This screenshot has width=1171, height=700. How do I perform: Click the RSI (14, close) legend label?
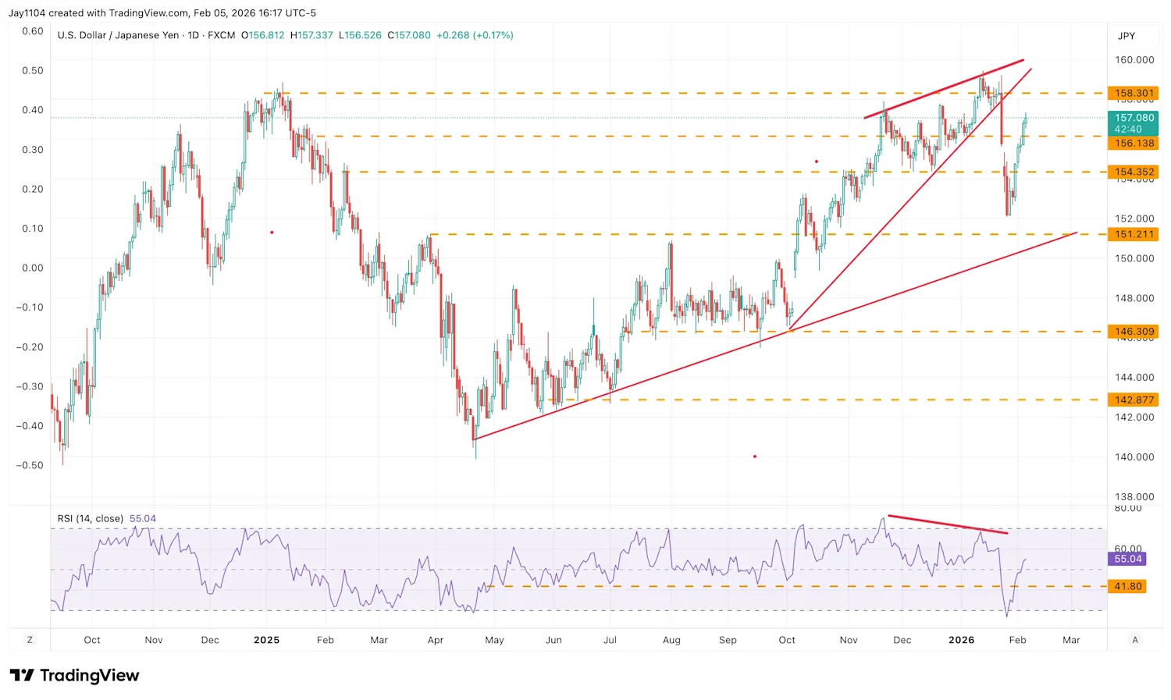pyautogui.click(x=89, y=518)
